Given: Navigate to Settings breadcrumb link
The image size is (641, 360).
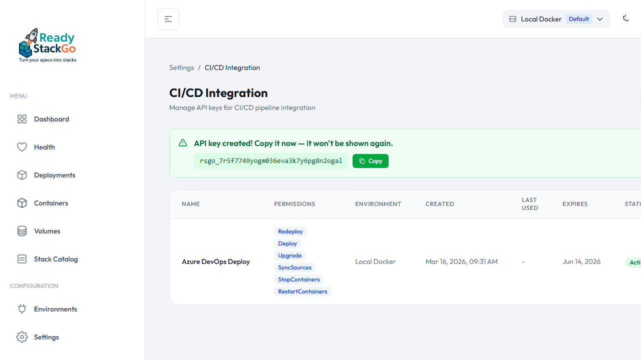Looking at the screenshot, I should (181, 67).
